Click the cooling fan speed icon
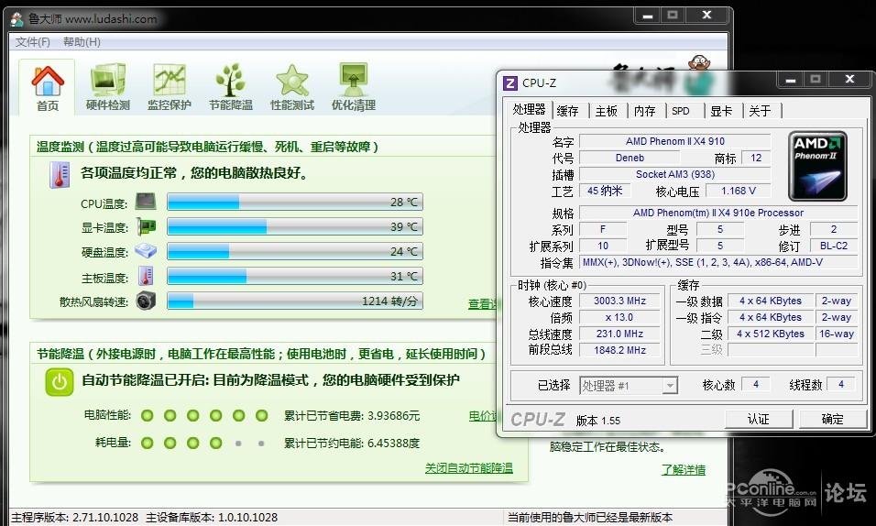The height and width of the screenshot is (526, 876). [x=146, y=301]
